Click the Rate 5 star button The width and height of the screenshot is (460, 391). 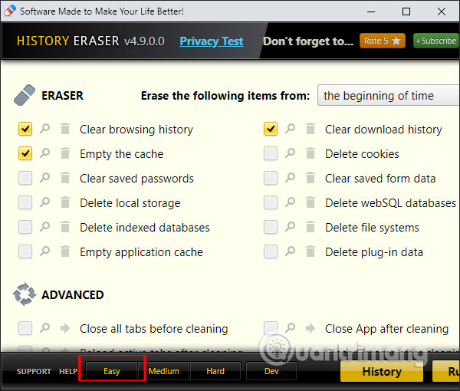point(383,41)
